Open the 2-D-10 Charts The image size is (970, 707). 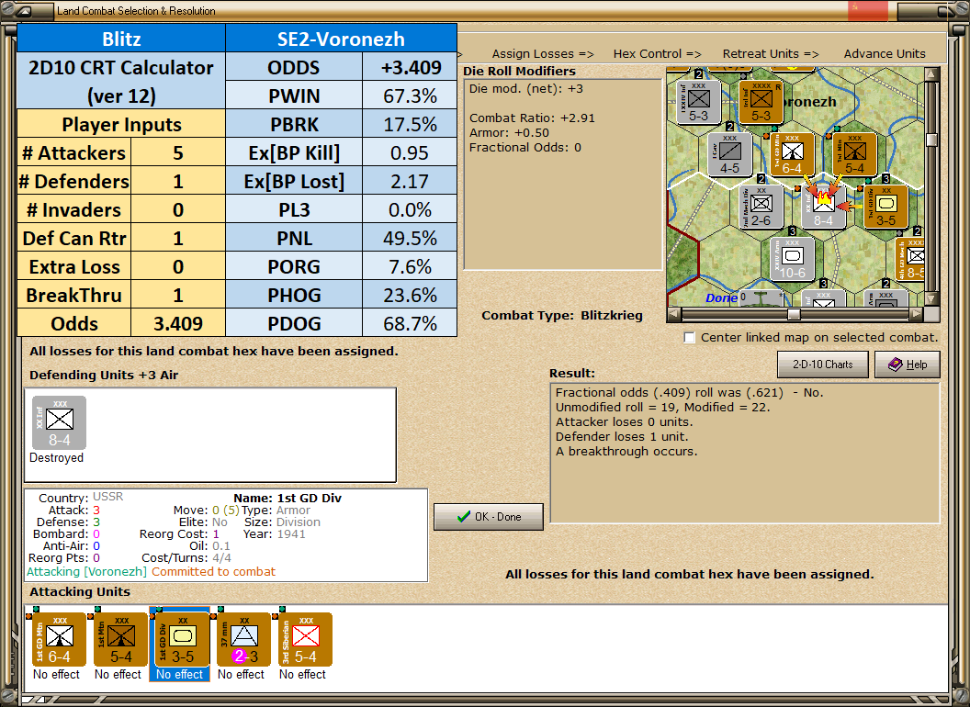point(823,365)
